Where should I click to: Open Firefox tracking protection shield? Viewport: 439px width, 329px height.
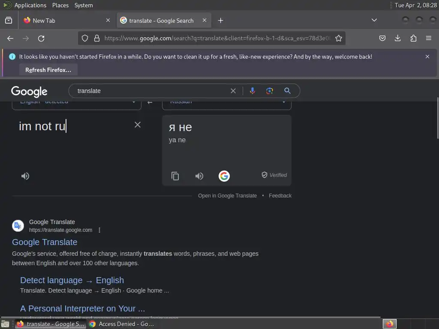tap(85, 38)
